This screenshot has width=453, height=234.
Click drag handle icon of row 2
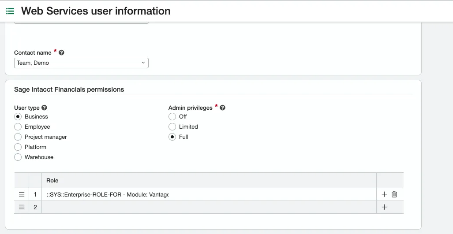[x=22, y=207]
